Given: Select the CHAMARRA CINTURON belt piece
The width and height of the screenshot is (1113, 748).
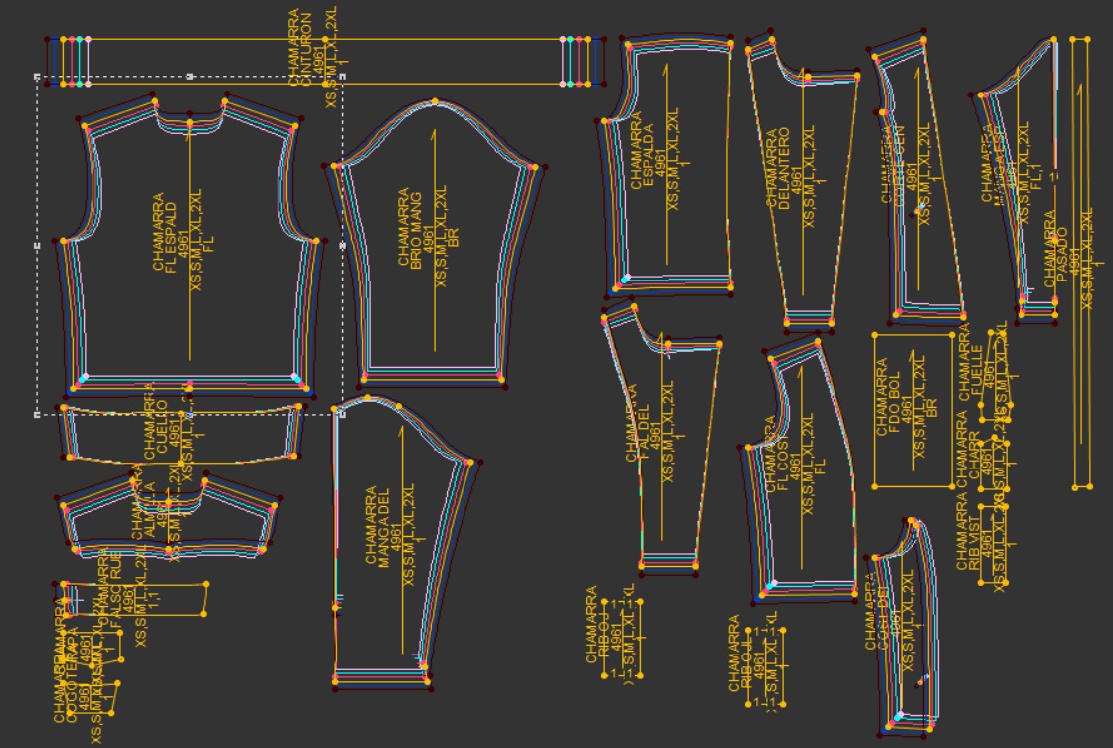Looking at the screenshot, I should 325,62.
